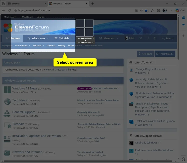View site information lock icon
The height and width of the screenshot is (163, 187).
click(x=16, y=11)
